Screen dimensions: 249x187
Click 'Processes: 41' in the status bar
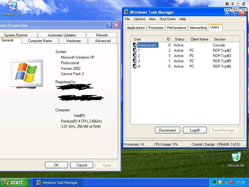pyautogui.click(x=134, y=144)
